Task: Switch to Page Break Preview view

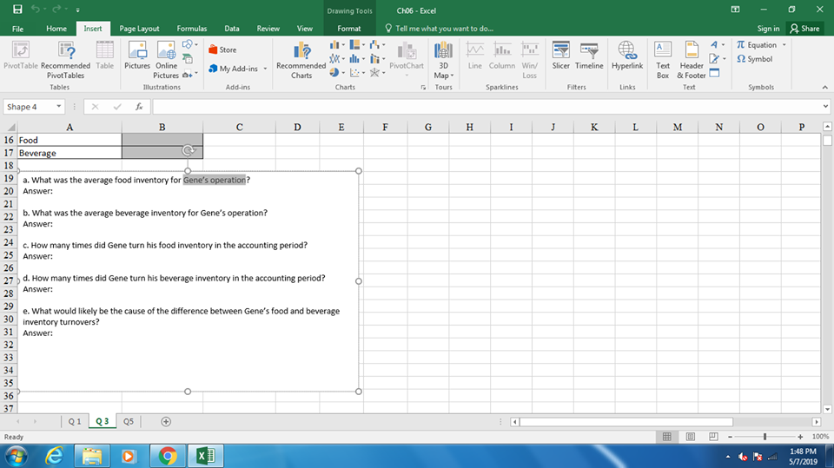Action: pos(713,437)
